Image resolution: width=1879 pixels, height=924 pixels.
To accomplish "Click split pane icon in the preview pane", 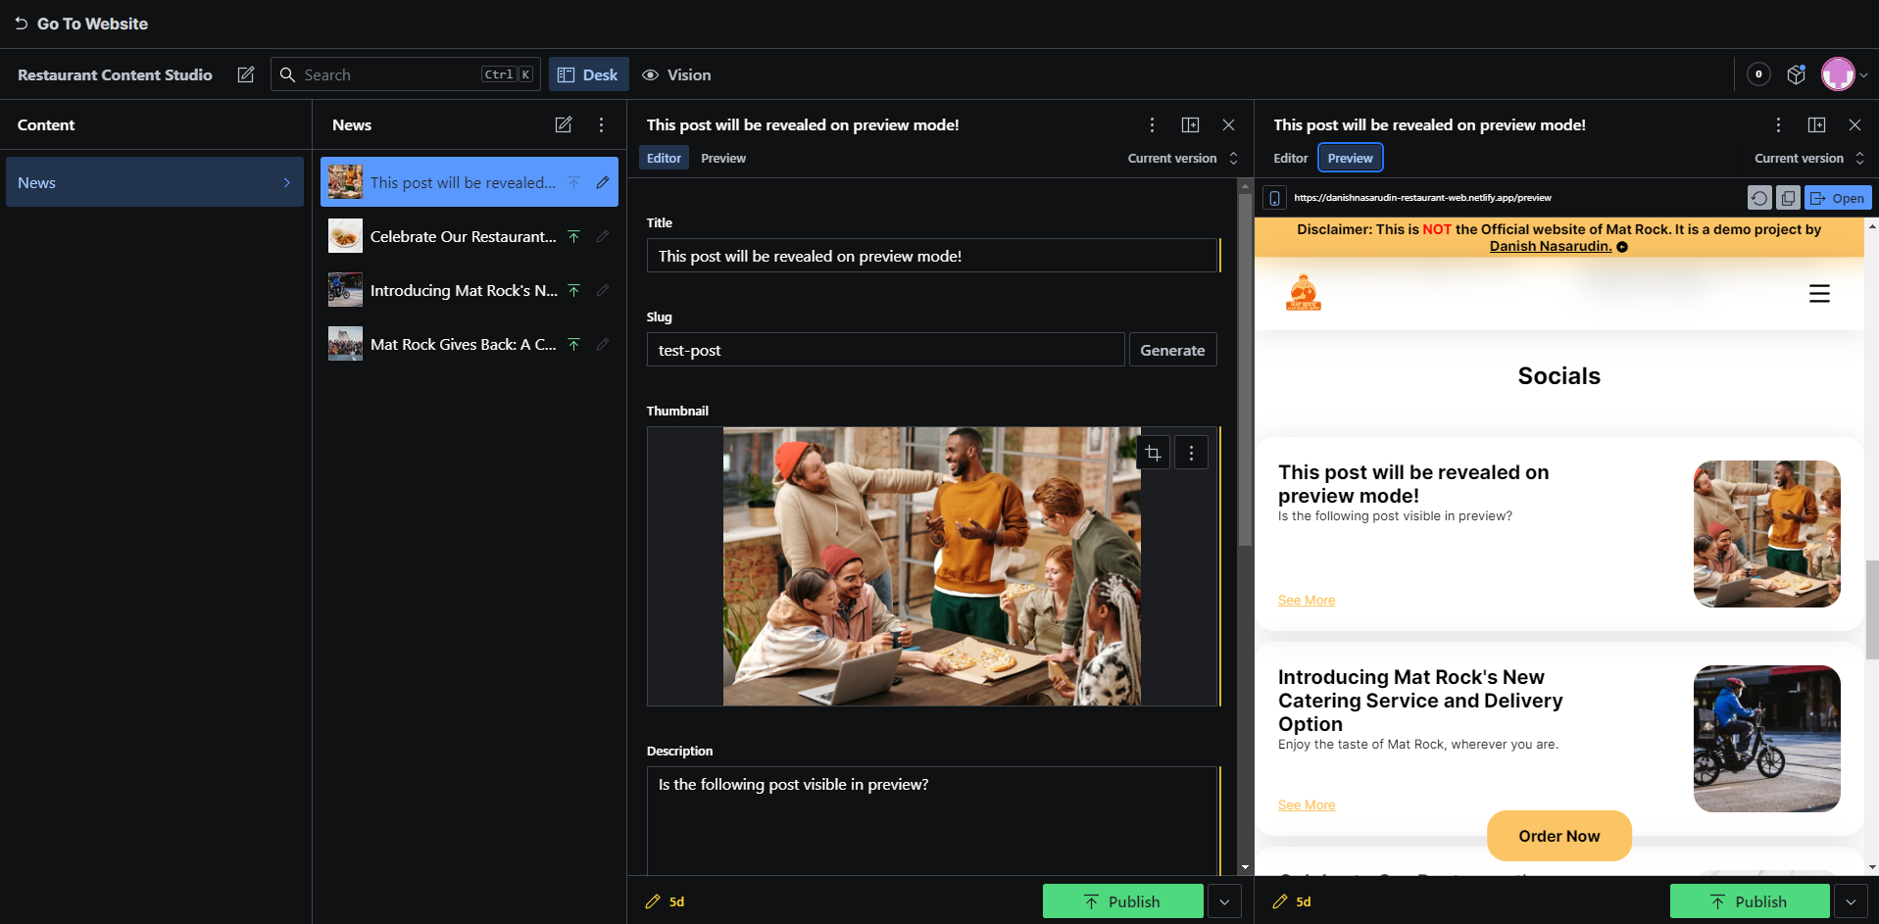I will click(x=1816, y=124).
